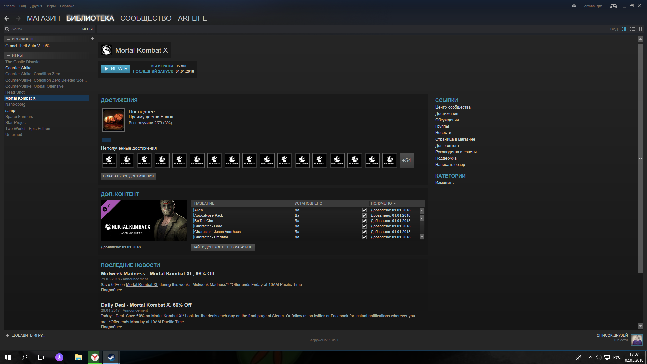The height and width of the screenshot is (364, 647).
Task: Click the forward navigation arrow
Action: (x=18, y=18)
